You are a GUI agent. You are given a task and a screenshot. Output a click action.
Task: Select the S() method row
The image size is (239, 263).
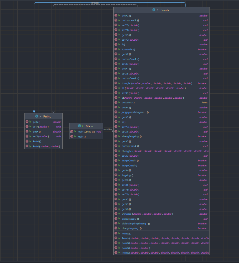click(161, 44)
